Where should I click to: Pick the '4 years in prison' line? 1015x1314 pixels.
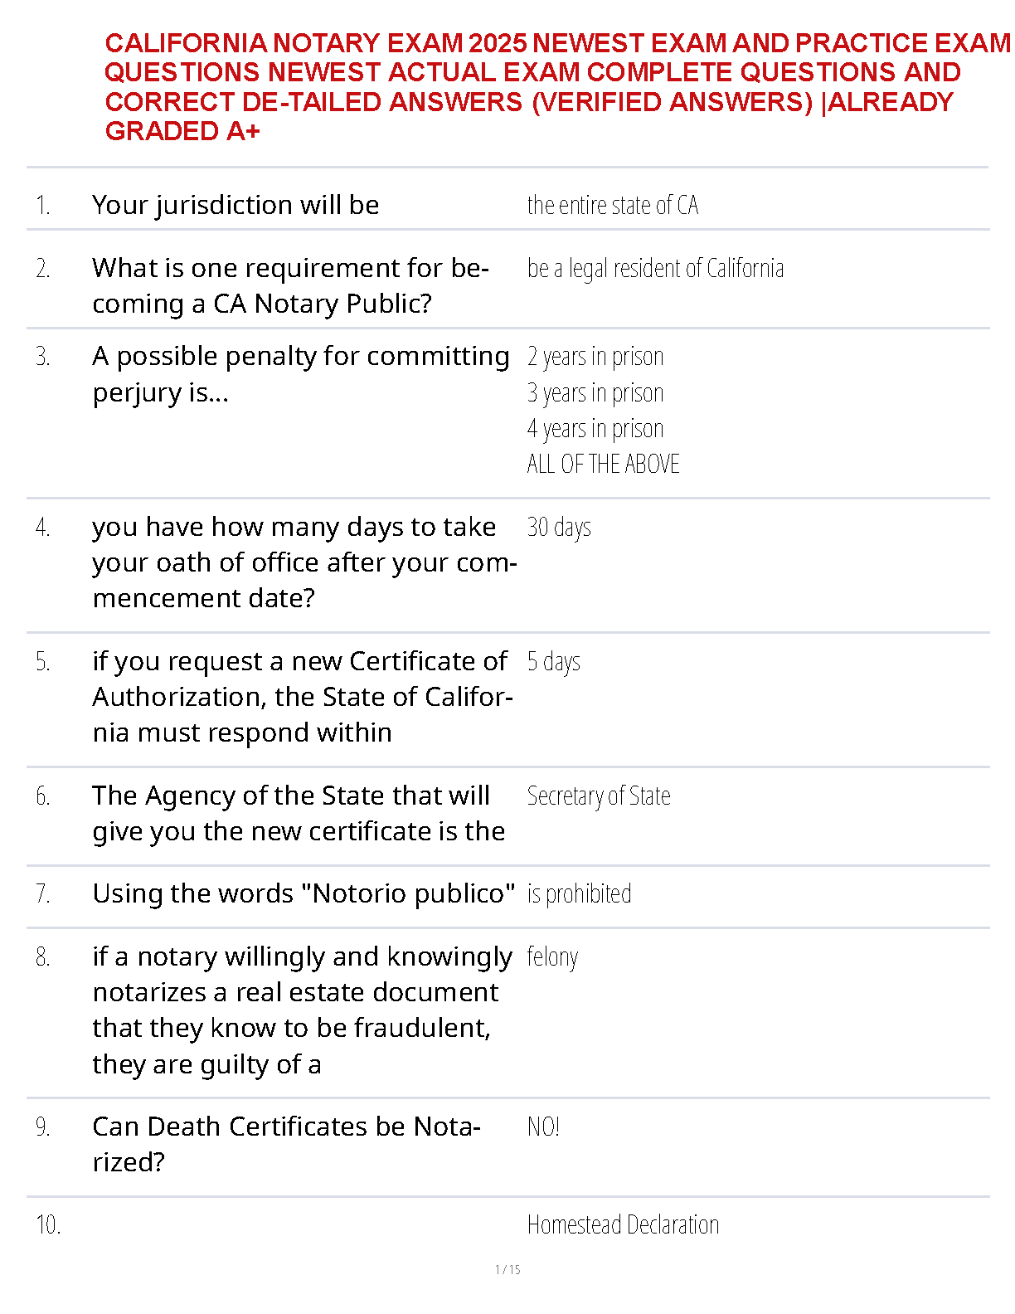point(595,429)
